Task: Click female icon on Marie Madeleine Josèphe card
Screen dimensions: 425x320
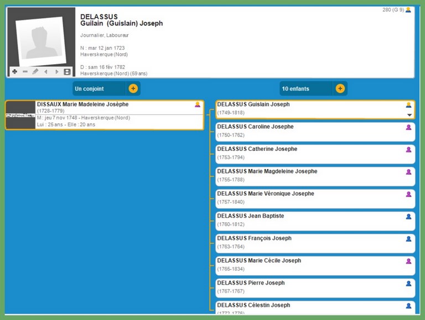Action: tap(198, 104)
